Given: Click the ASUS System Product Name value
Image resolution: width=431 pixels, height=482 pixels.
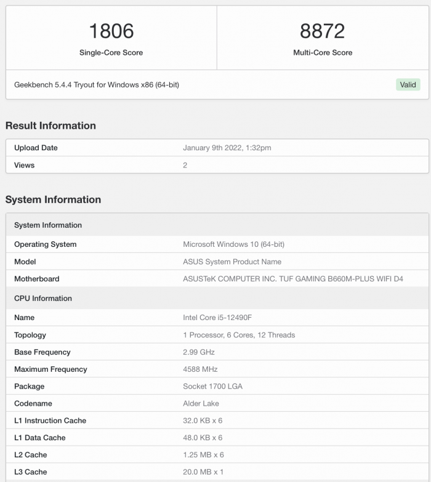Looking at the screenshot, I should coord(232,262).
